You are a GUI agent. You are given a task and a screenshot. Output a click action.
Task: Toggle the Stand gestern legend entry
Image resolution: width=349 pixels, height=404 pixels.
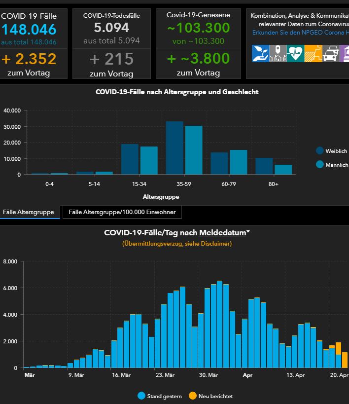click(x=141, y=396)
